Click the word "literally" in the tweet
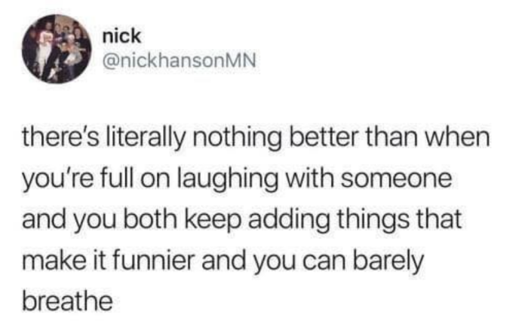Image resolution: width=528 pixels, height=330 pixels. [146, 139]
